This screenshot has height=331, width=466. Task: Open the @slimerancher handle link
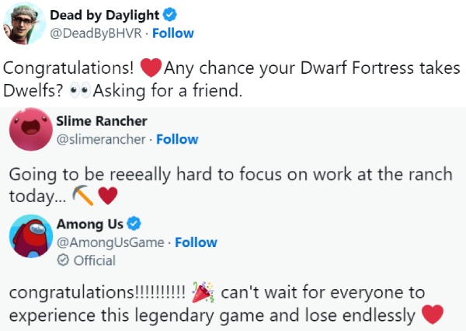(102, 140)
